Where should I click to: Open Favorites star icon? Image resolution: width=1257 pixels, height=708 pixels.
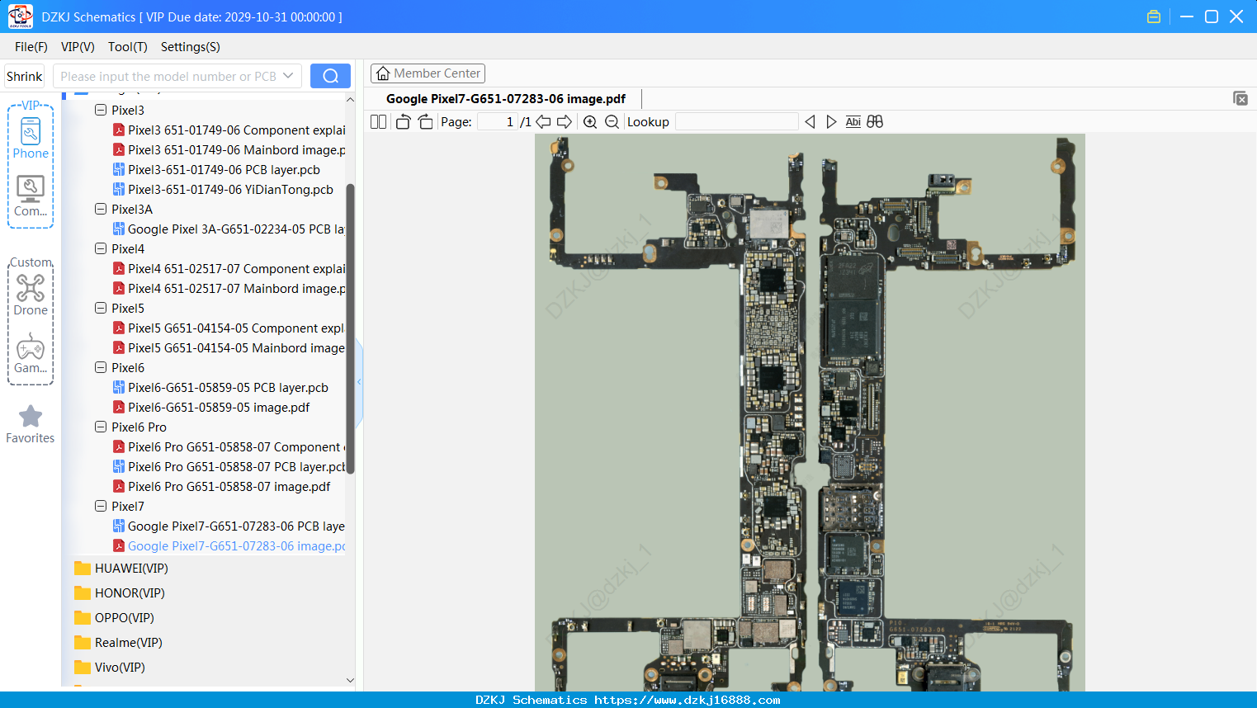click(x=31, y=424)
